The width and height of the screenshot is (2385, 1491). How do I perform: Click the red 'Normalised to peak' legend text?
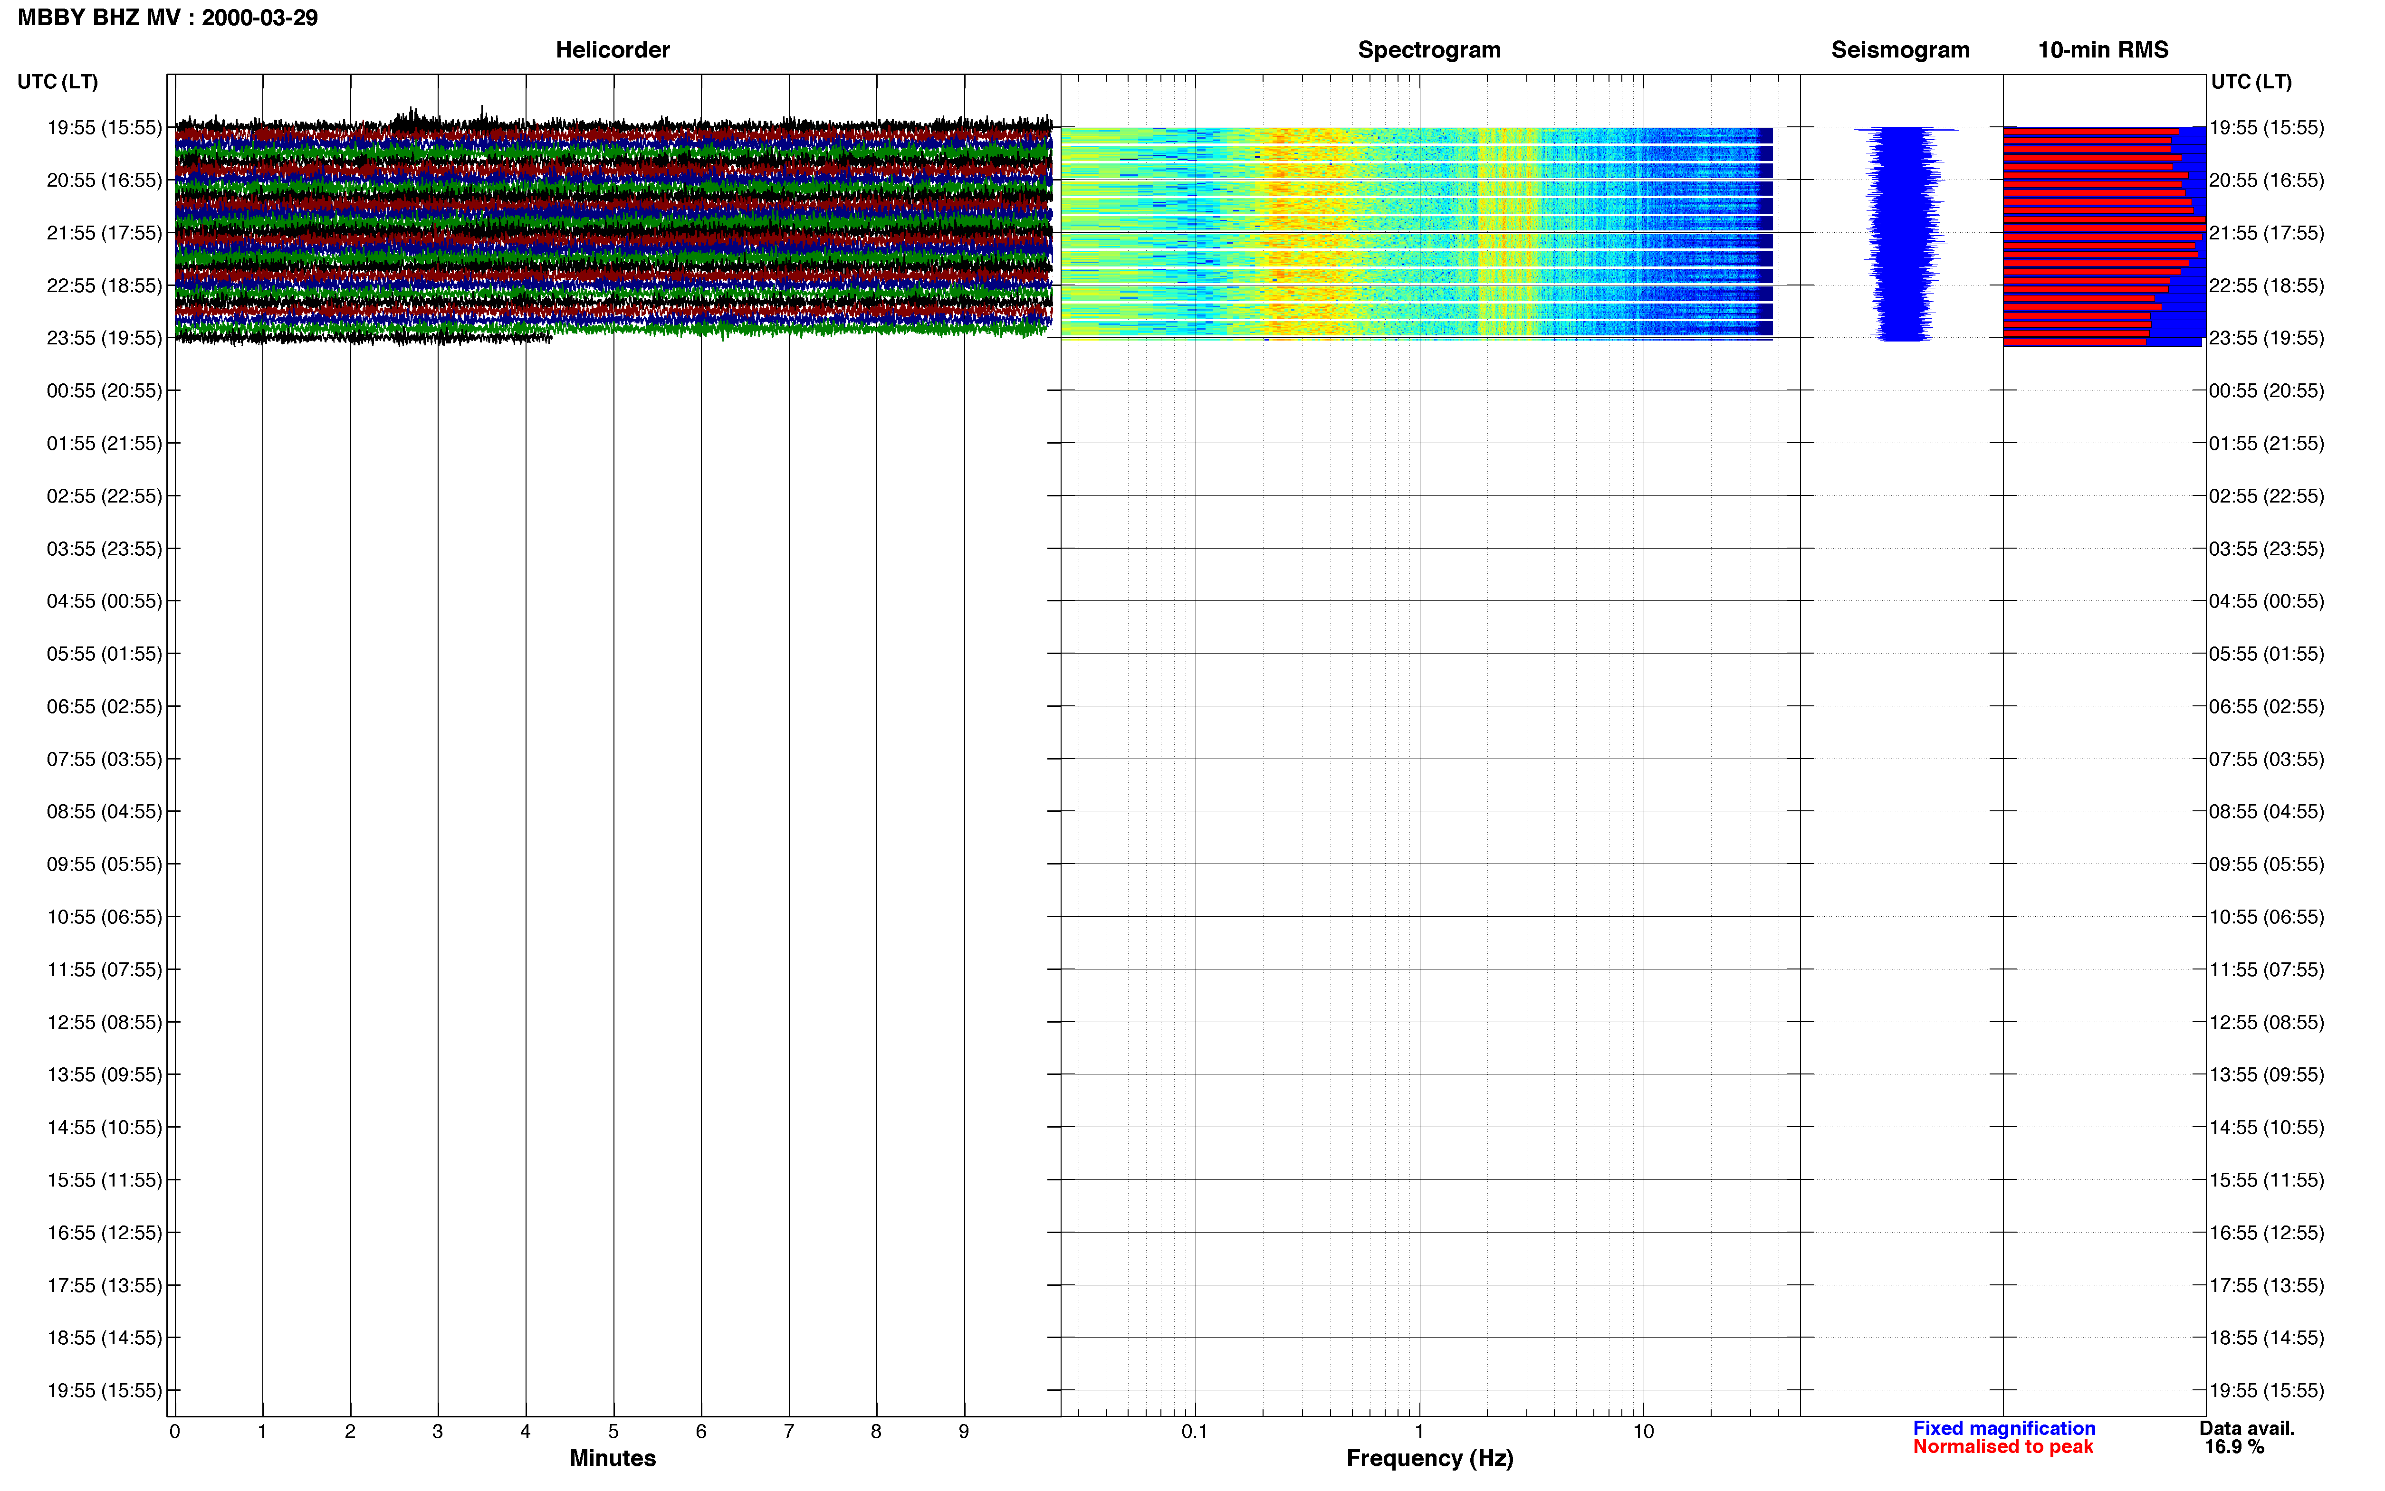click(x=2002, y=1447)
